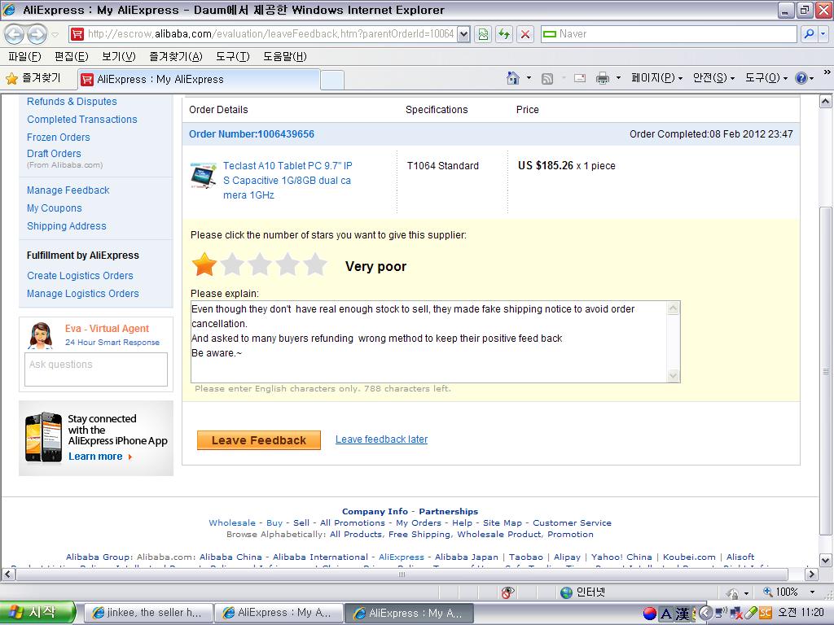This screenshot has width=834, height=625.
Task: Open the 도구(O) command bar dropdown
Action: pos(766,78)
